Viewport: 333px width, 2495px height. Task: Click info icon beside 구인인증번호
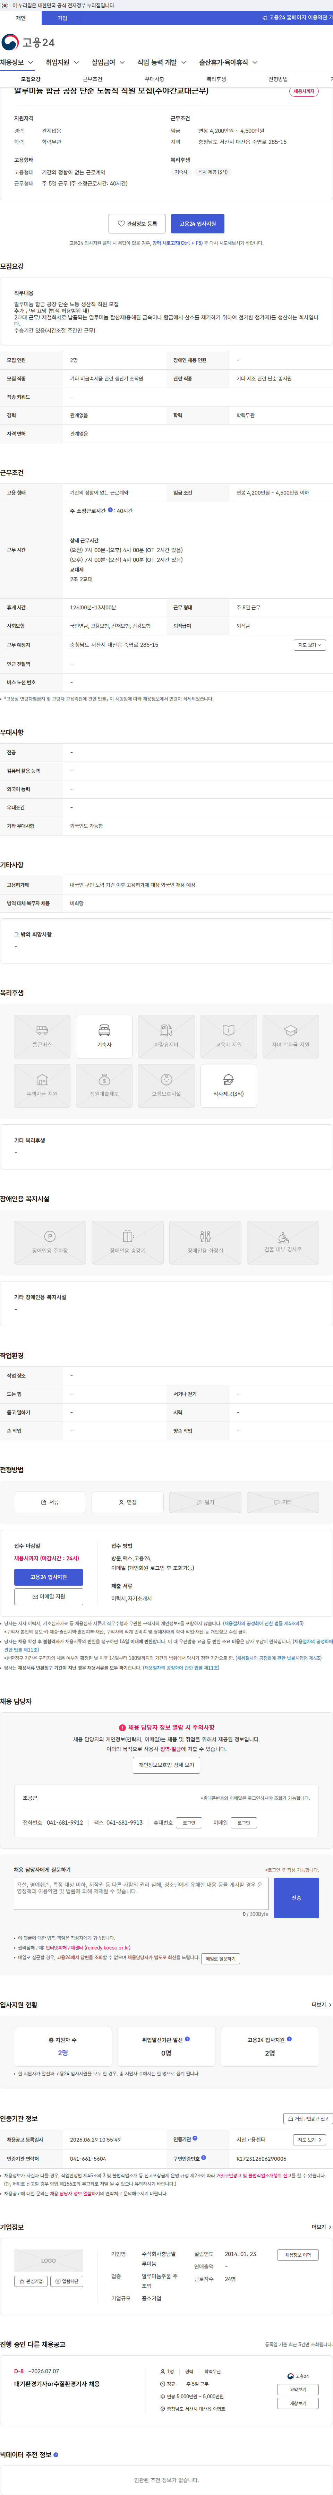point(203,2158)
